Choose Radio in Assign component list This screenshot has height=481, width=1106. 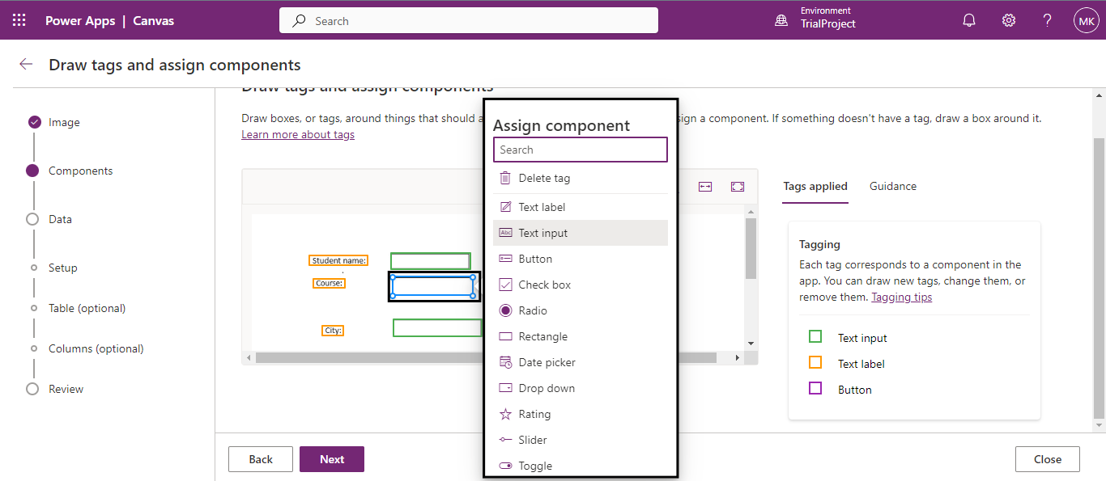[533, 310]
